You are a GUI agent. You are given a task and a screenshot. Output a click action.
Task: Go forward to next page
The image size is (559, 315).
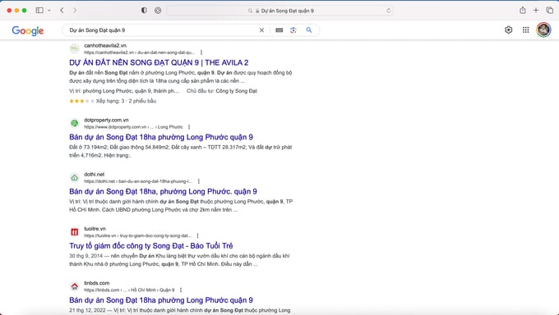click(75, 11)
